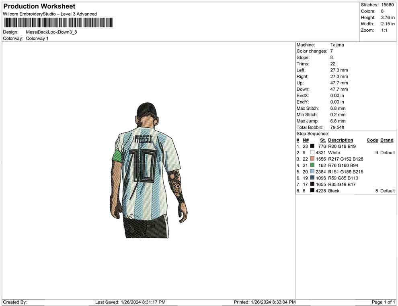
Task: Click the 'Created By:' footer label
Action: pos(15,302)
